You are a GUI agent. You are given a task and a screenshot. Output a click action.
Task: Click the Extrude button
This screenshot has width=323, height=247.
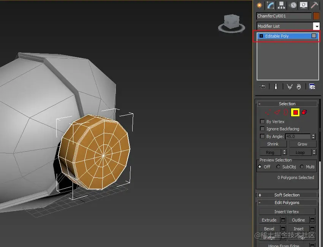[269, 220]
